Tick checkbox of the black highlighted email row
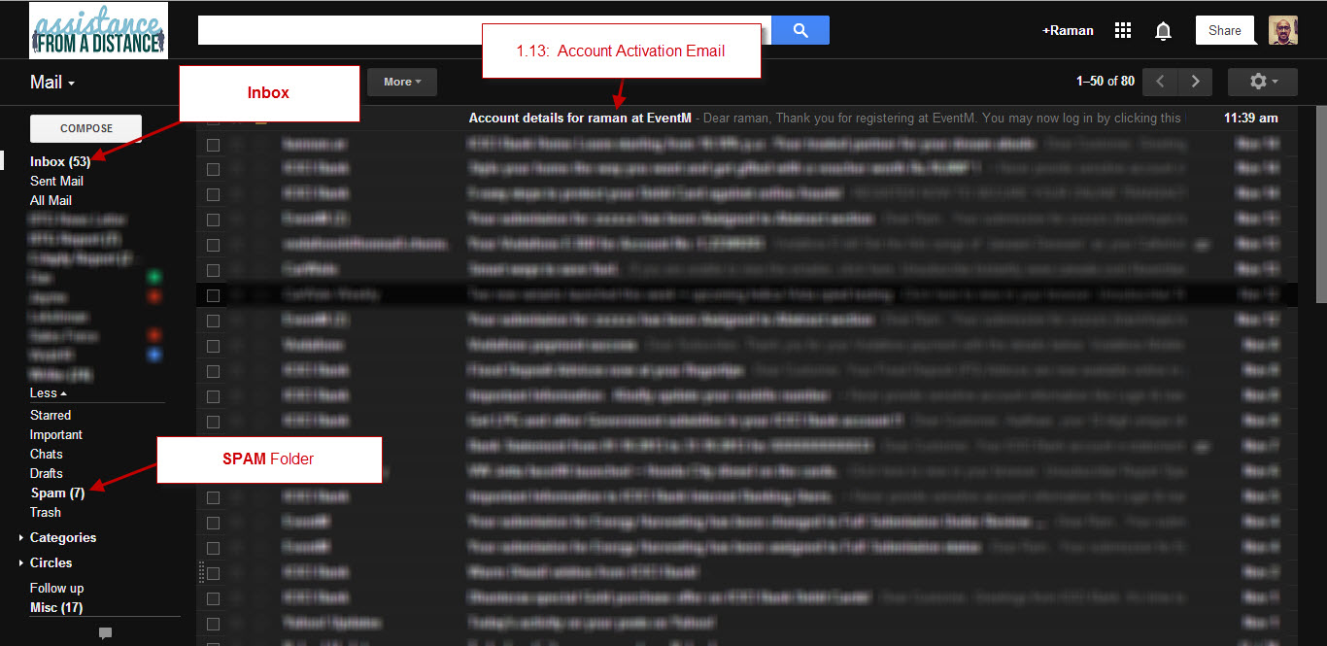This screenshot has width=1327, height=646. tap(213, 294)
